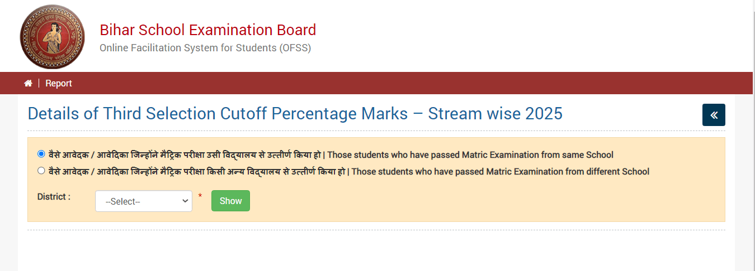Click the District field label

pos(54,196)
